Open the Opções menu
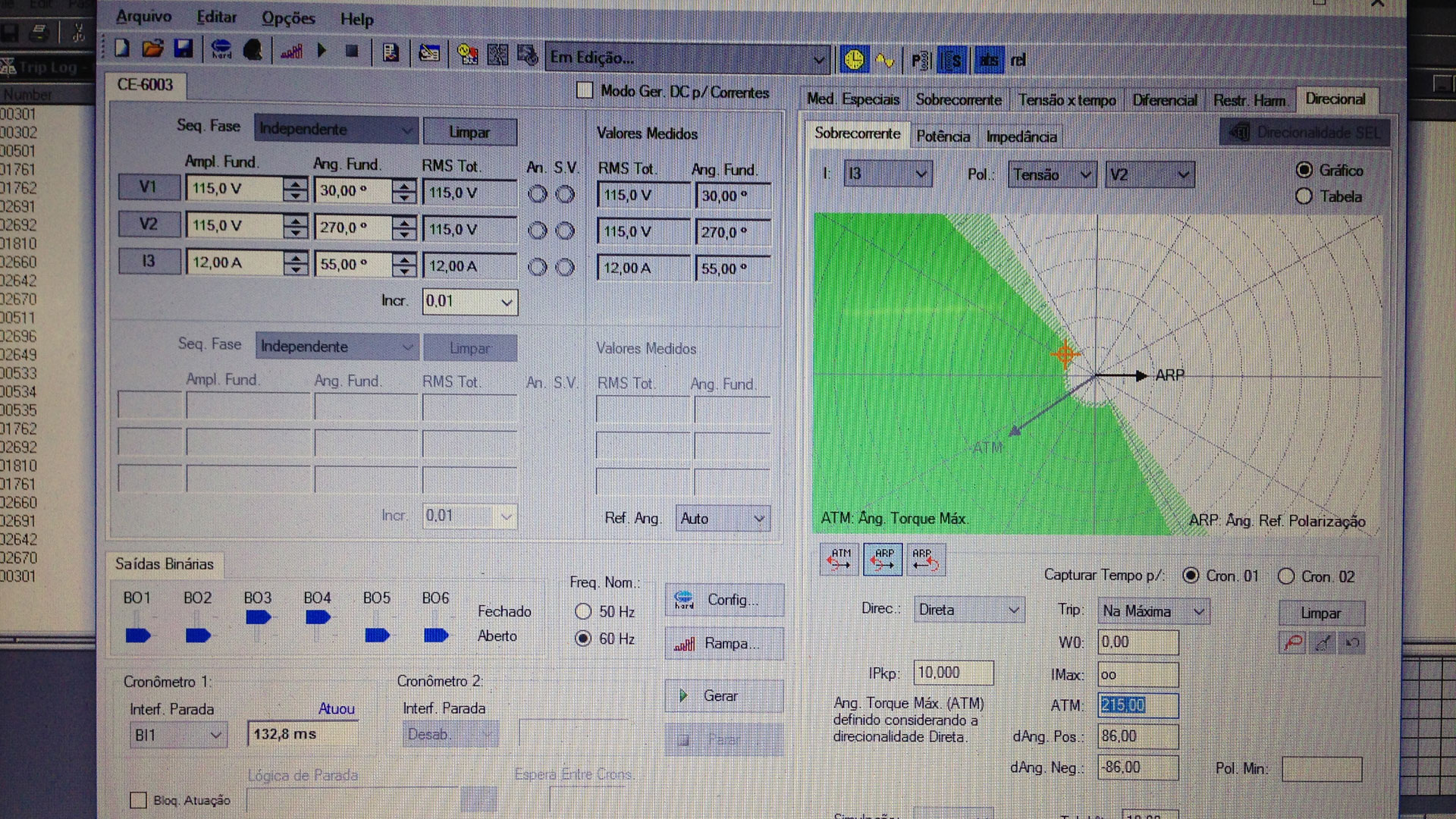Screen dimensions: 1456x819 pos(287,18)
